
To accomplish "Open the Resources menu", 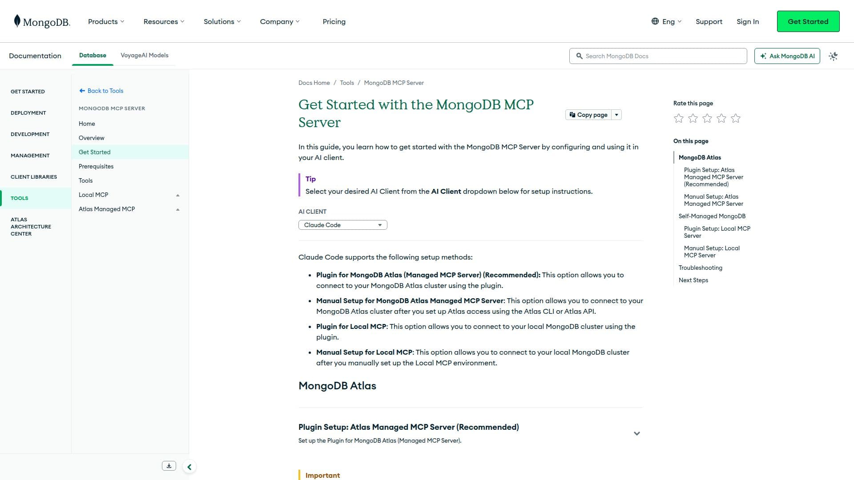I will 164,21.
